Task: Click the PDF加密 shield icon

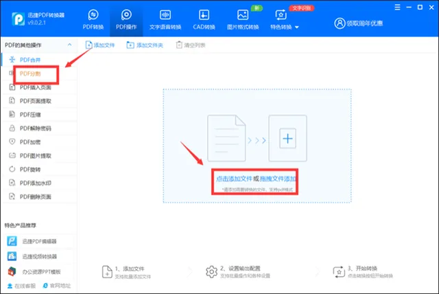Action: click(x=12, y=142)
